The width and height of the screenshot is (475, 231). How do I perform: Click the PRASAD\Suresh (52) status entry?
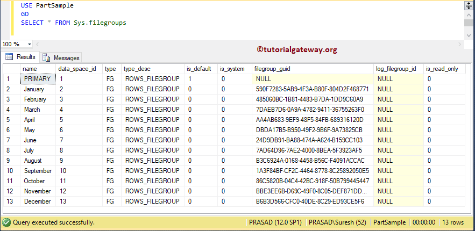point(337,222)
